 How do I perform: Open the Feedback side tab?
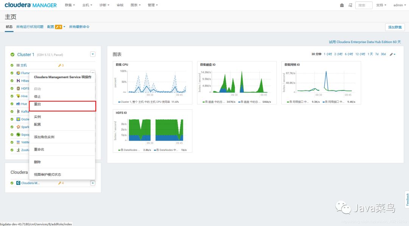(407, 200)
